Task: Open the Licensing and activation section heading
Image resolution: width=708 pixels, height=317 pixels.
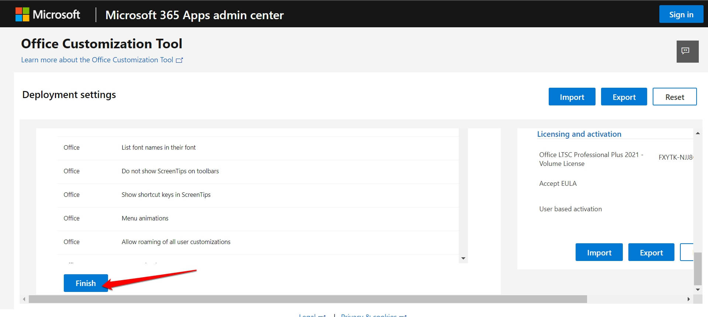Action: (579, 134)
